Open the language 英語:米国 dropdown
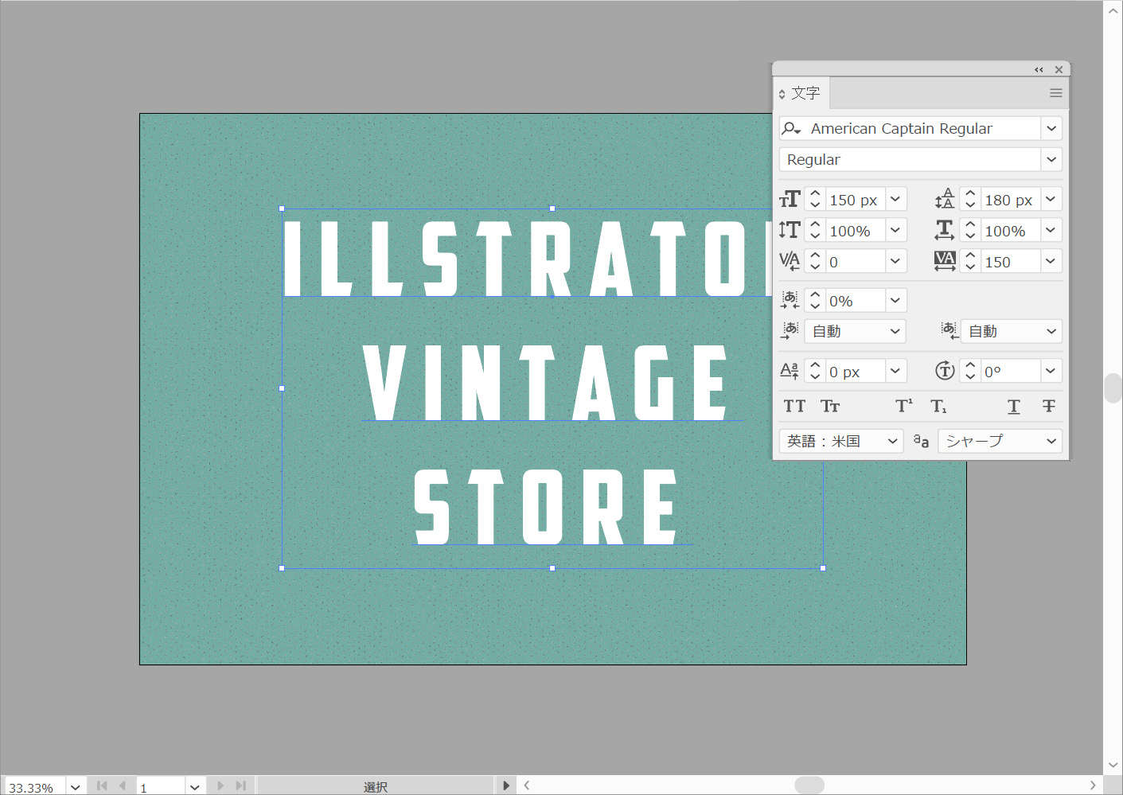The width and height of the screenshot is (1123, 795). 892,441
